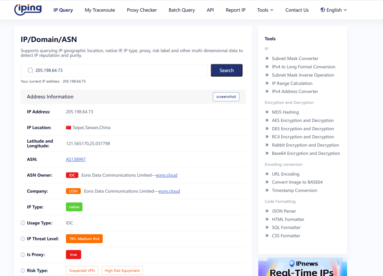
Task: Click the chevron icon before Subnet Mask Converter
Action: (x=267, y=58)
